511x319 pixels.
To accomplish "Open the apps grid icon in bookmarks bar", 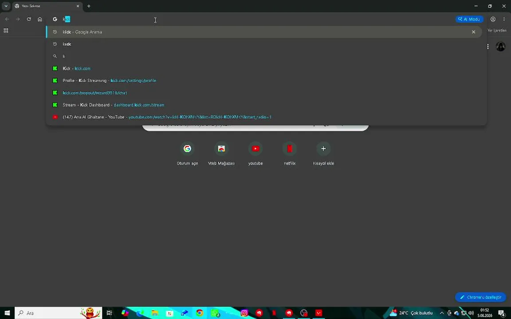I will 6,30.
